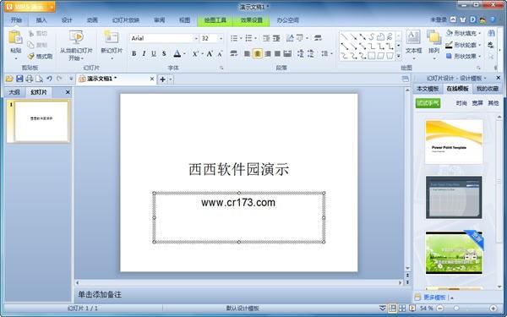Open file via folder icon in quick toolbar
This screenshot has height=317, width=507.
tap(9, 79)
